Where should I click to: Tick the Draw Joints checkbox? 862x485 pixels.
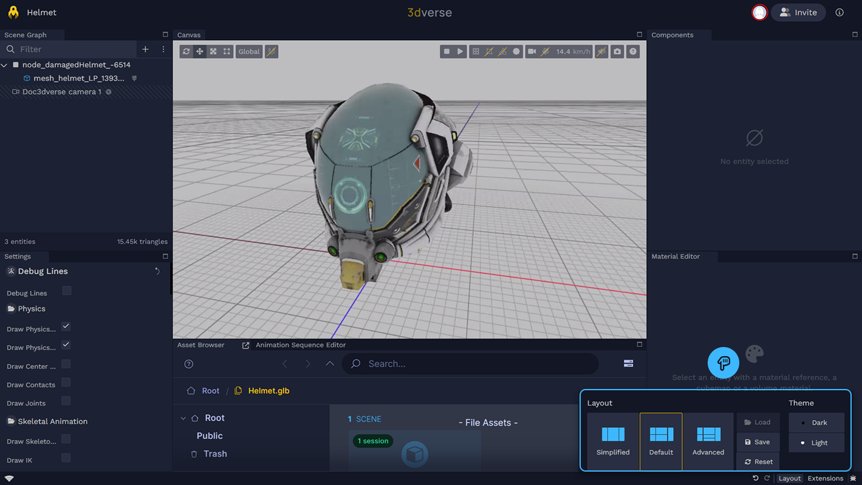[66, 401]
